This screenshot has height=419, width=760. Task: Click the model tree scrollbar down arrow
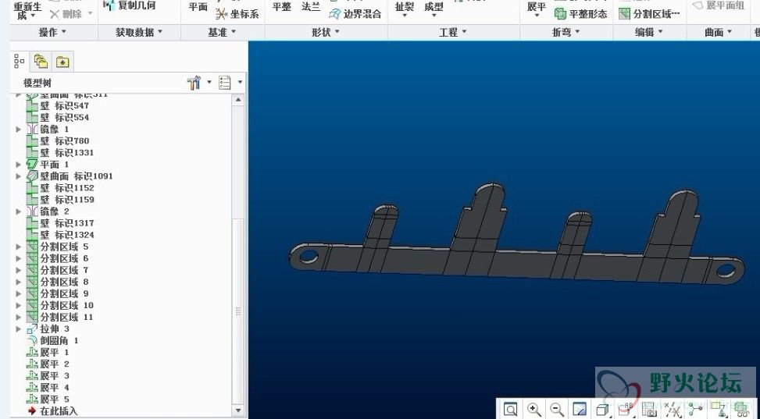(x=238, y=410)
